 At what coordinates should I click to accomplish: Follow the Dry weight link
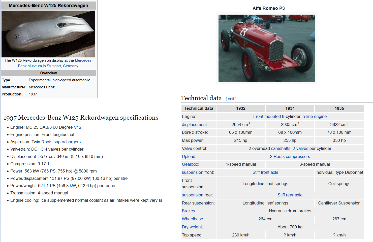[192, 227]
